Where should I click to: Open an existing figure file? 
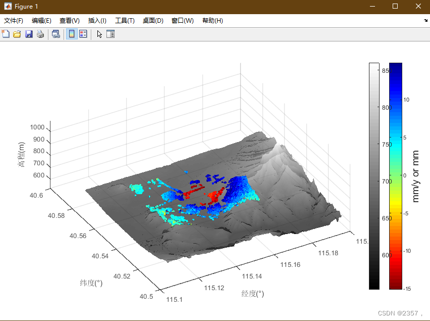[17, 34]
